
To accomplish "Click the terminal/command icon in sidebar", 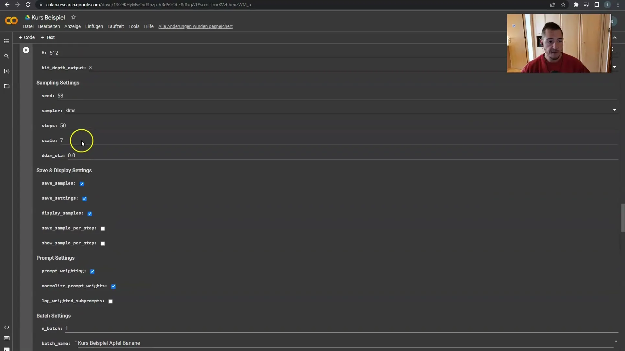I will pos(7,349).
